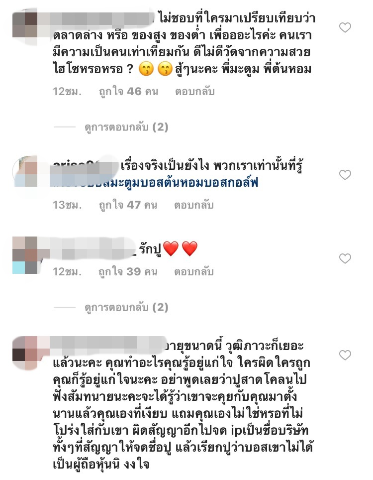Viewport: 373px width, 480px height.
Task: Expand replies under the first comment
Action: point(126,127)
